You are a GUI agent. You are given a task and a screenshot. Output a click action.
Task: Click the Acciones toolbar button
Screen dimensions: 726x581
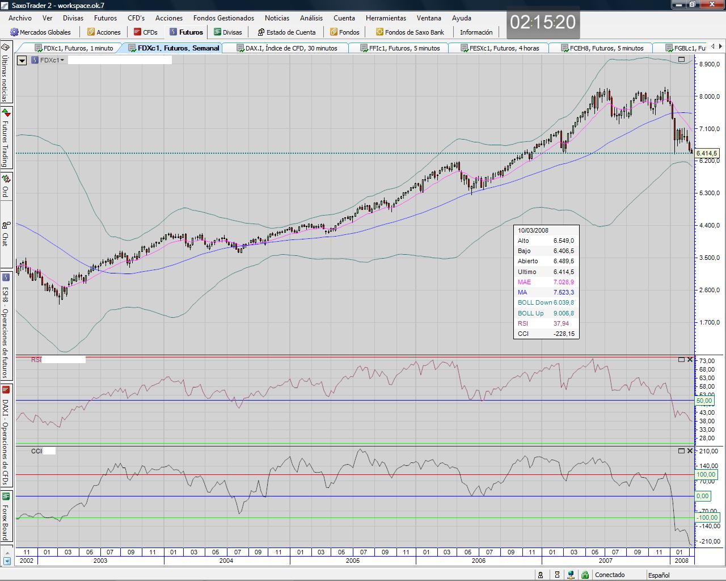(x=104, y=32)
